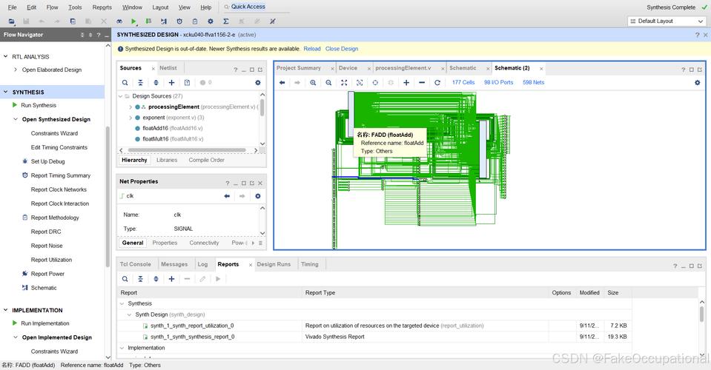Click the Close Design link
The image size is (711, 370).
pos(341,49)
